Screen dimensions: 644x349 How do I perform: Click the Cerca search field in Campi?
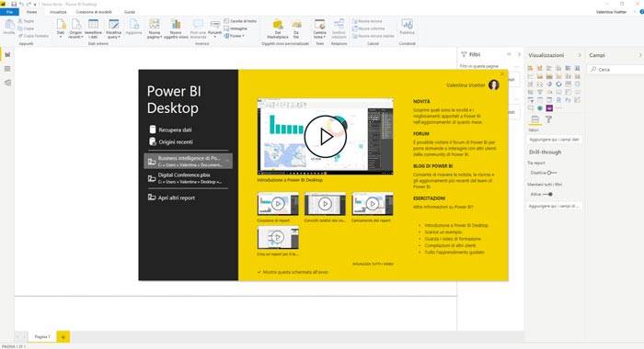[x=617, y=69]
